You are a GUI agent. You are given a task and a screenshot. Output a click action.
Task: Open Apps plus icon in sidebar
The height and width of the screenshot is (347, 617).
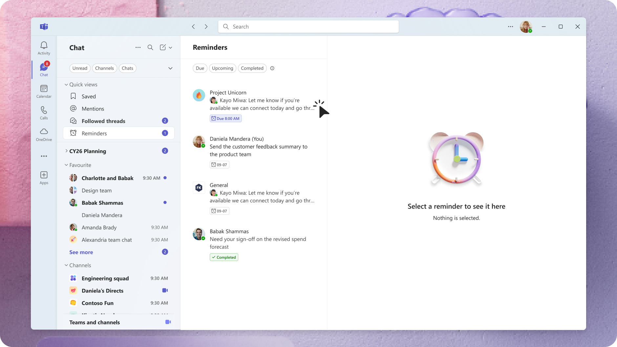(x=44, y=178)
